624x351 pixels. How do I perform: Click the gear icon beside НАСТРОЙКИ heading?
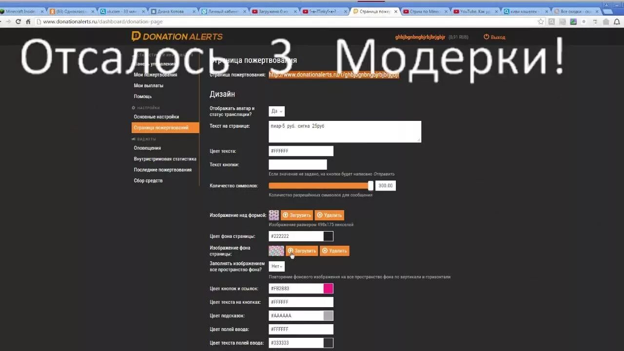(x=134, y=108)
